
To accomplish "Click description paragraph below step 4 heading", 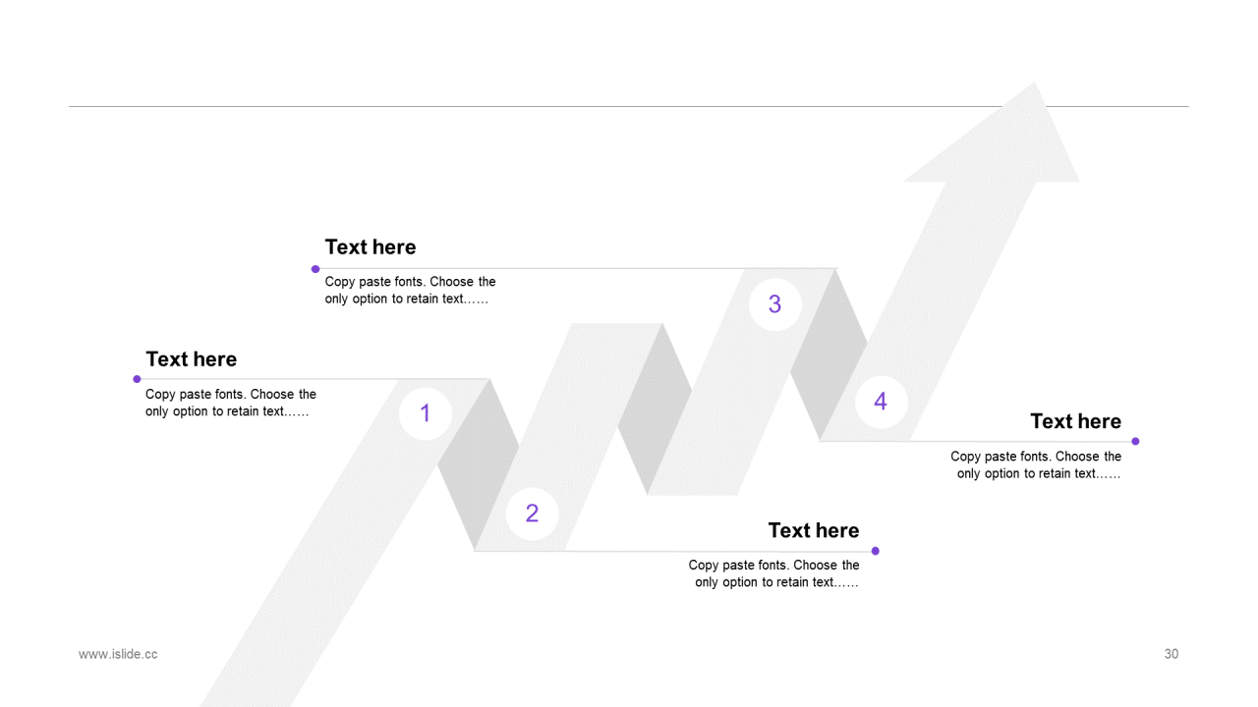I will (1036, 464).
